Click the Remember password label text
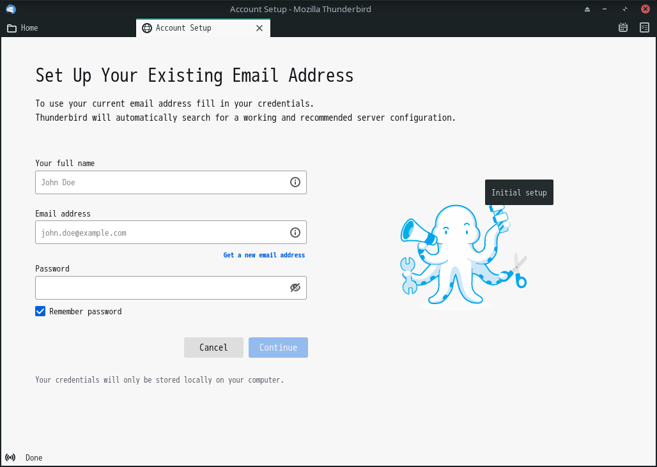This screenshot has height=467, width=657. pyautogui.click(x=86, y=312)
